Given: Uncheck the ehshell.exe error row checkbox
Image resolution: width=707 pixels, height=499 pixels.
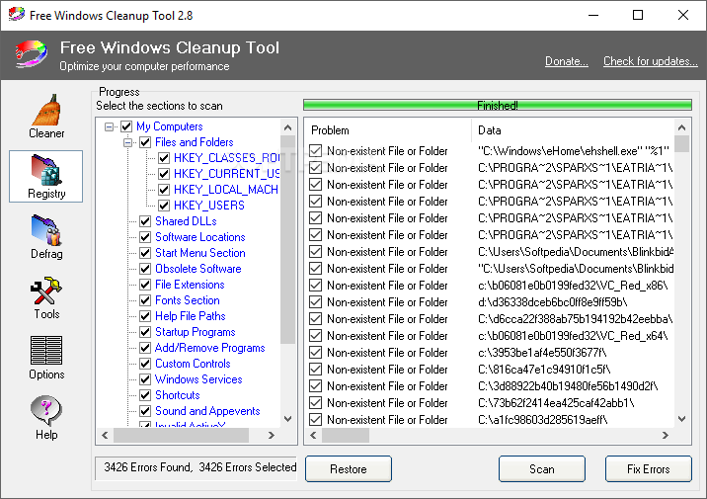Looking at the screenshot, I should pos(316,151).
